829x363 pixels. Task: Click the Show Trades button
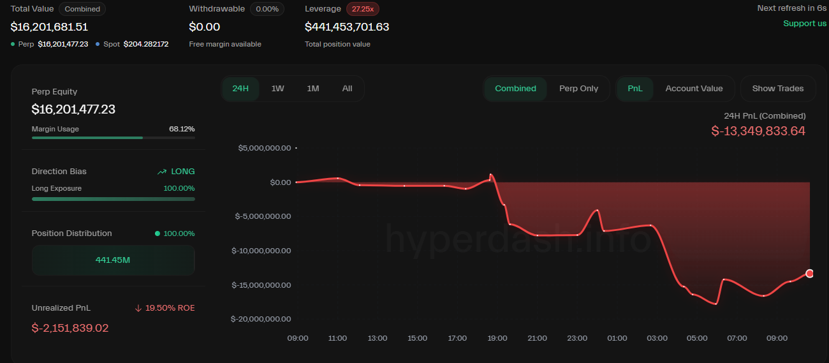pyautogui.click(x=777, y=89)
